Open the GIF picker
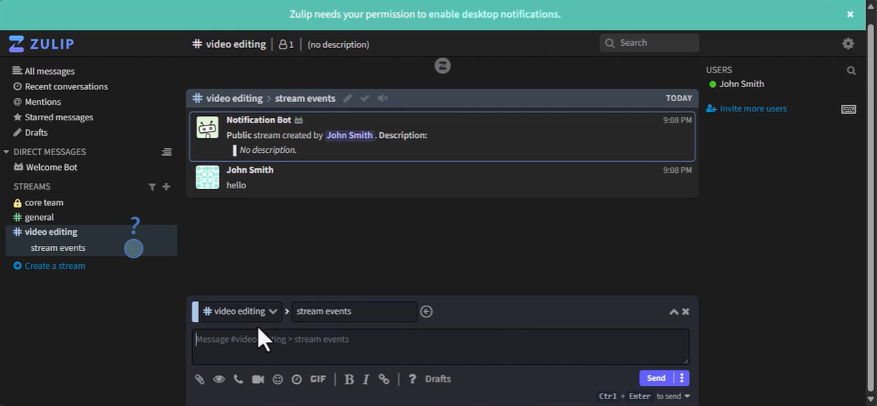This screenshot has height=406, width=877. 317,379
